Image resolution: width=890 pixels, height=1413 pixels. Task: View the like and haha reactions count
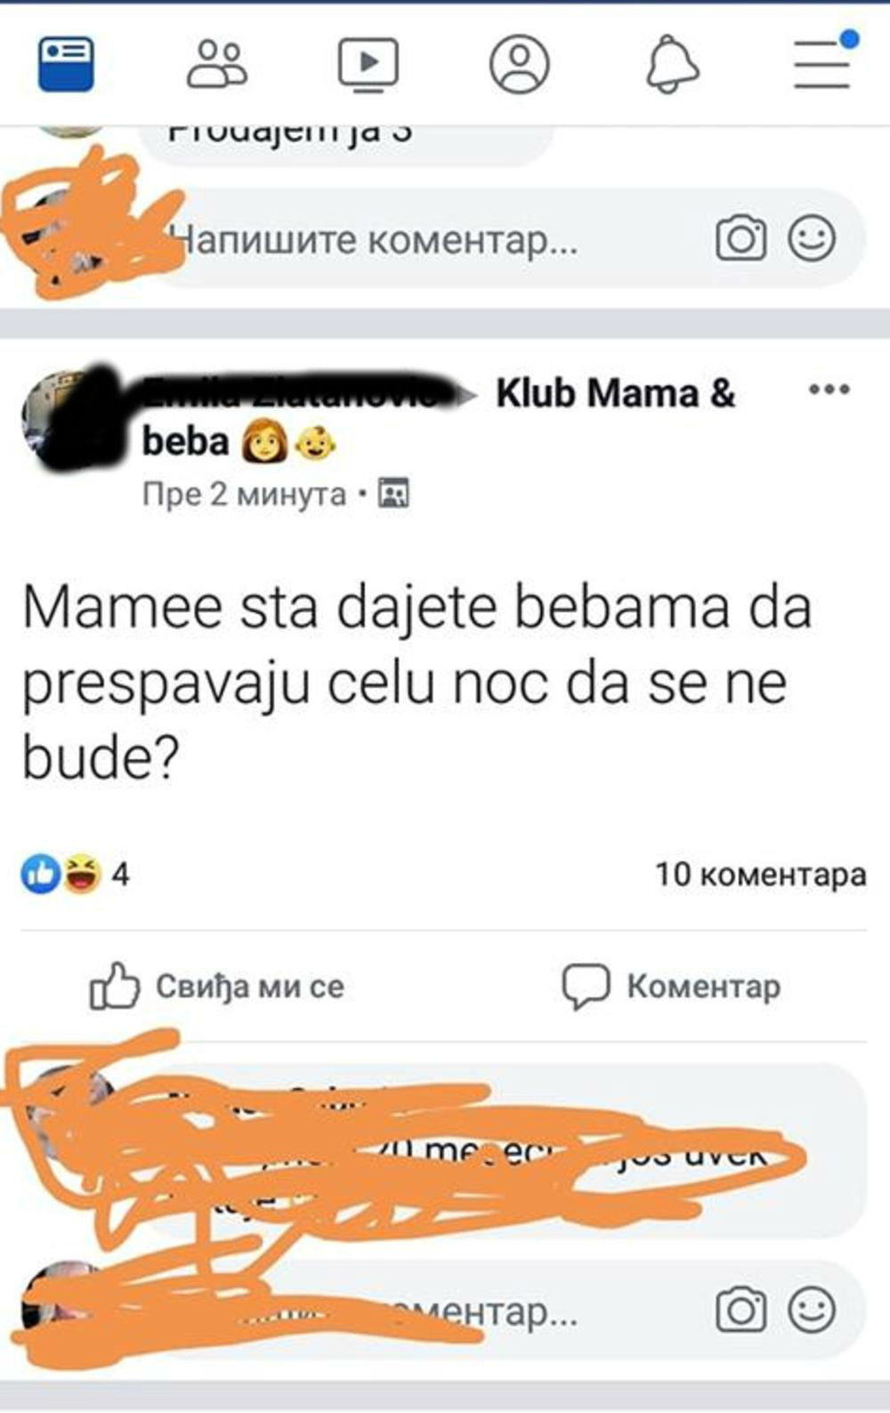click(76, 874)
